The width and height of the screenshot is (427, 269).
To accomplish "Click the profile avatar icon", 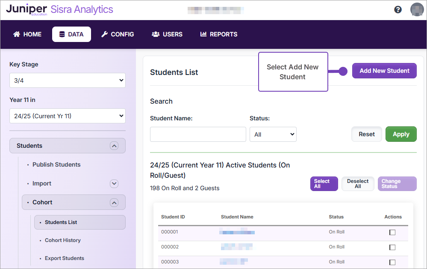I will tap(417, 9).
